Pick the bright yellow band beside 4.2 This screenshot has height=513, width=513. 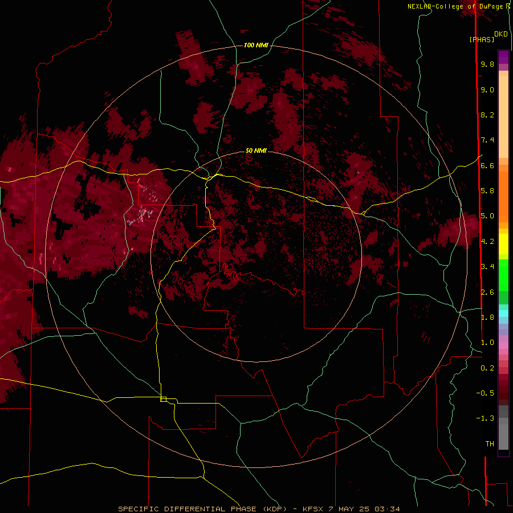pyautogui.click(x=503, y=244)
